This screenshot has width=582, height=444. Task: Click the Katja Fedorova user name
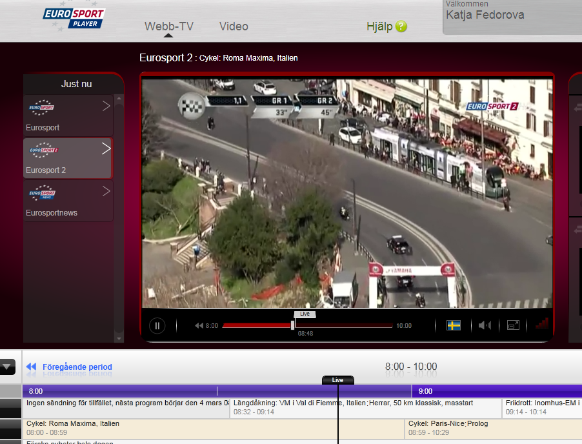pos(485,15)
